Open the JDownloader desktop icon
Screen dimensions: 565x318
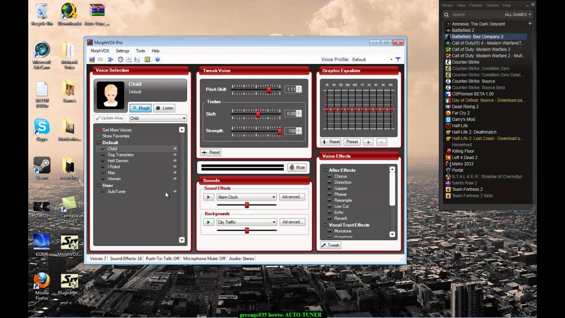tap(69, 15)
